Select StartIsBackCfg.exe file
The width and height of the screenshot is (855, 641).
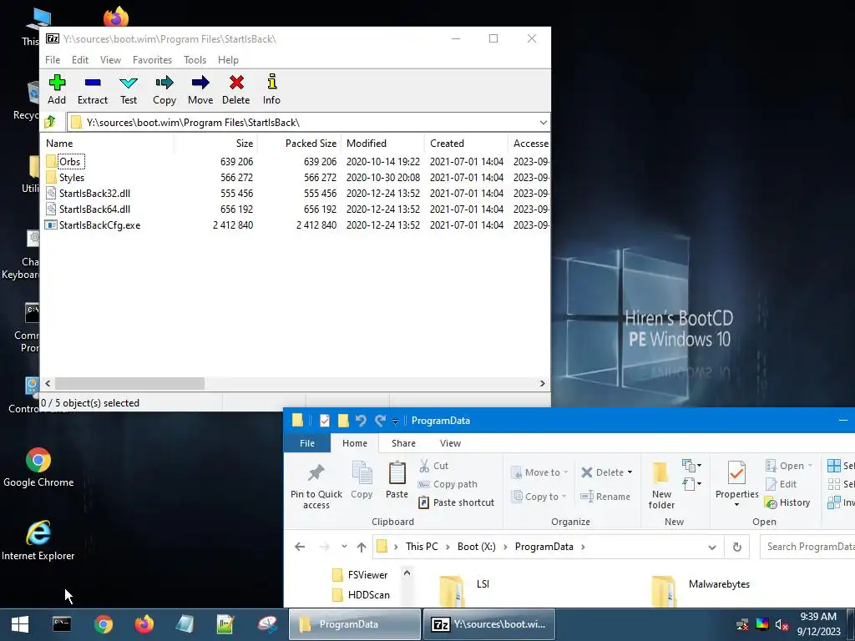[x=295, y=225]
